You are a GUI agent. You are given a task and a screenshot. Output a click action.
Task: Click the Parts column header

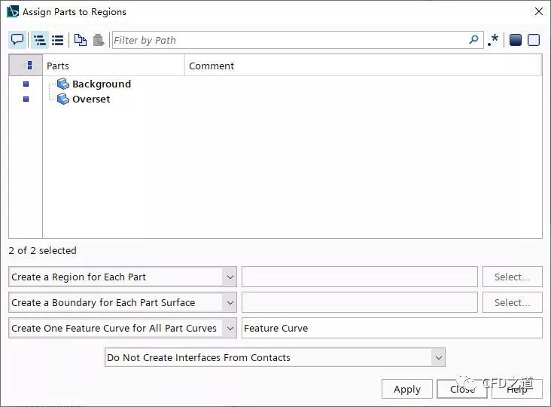pyautogui.click(x=113, y=66)
